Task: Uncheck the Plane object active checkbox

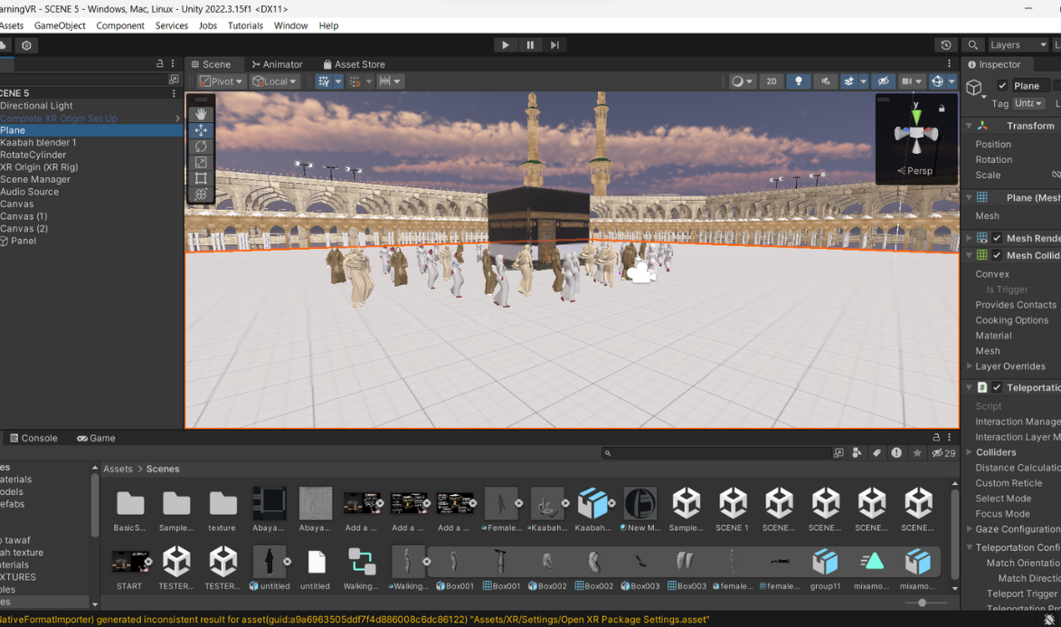Action: coord(1002,86)
